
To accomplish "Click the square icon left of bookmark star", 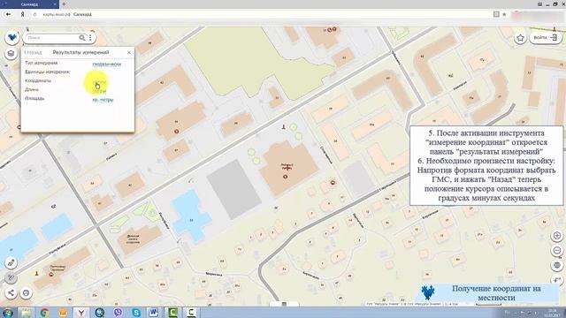I will click(x=496, y=14).
